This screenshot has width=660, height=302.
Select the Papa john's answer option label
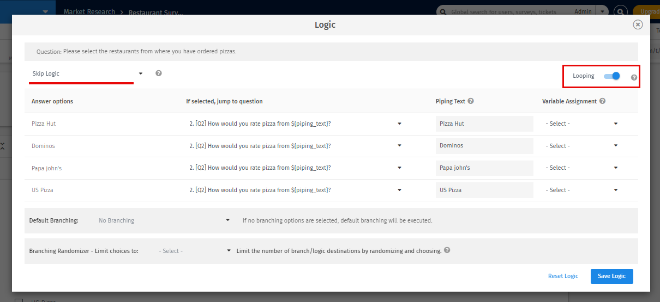tap(46, 168)
